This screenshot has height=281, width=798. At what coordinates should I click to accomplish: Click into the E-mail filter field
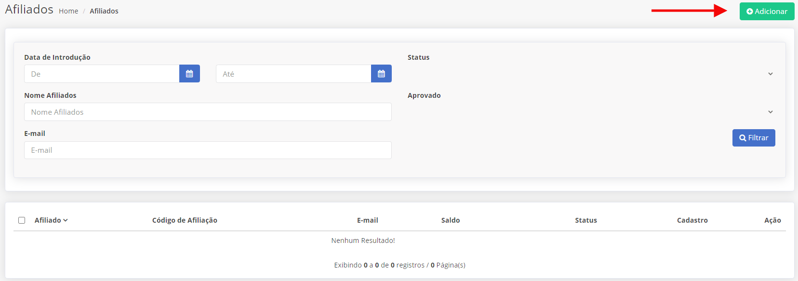(x=208, y=150)
